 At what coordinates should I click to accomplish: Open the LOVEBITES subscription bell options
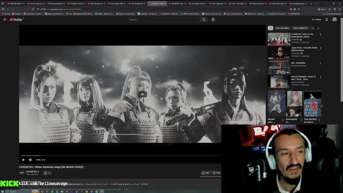coord(47,173)
